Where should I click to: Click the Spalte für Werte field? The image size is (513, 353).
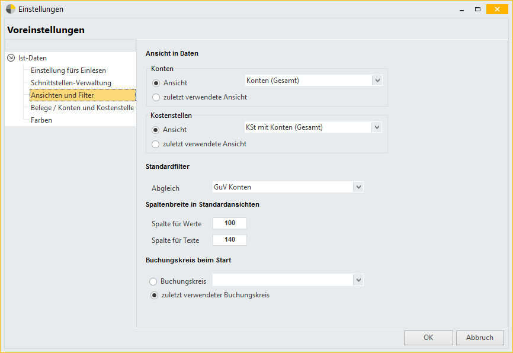tap(230, 223)
